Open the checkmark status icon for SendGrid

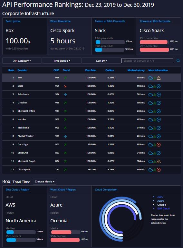tap(159, 153)
